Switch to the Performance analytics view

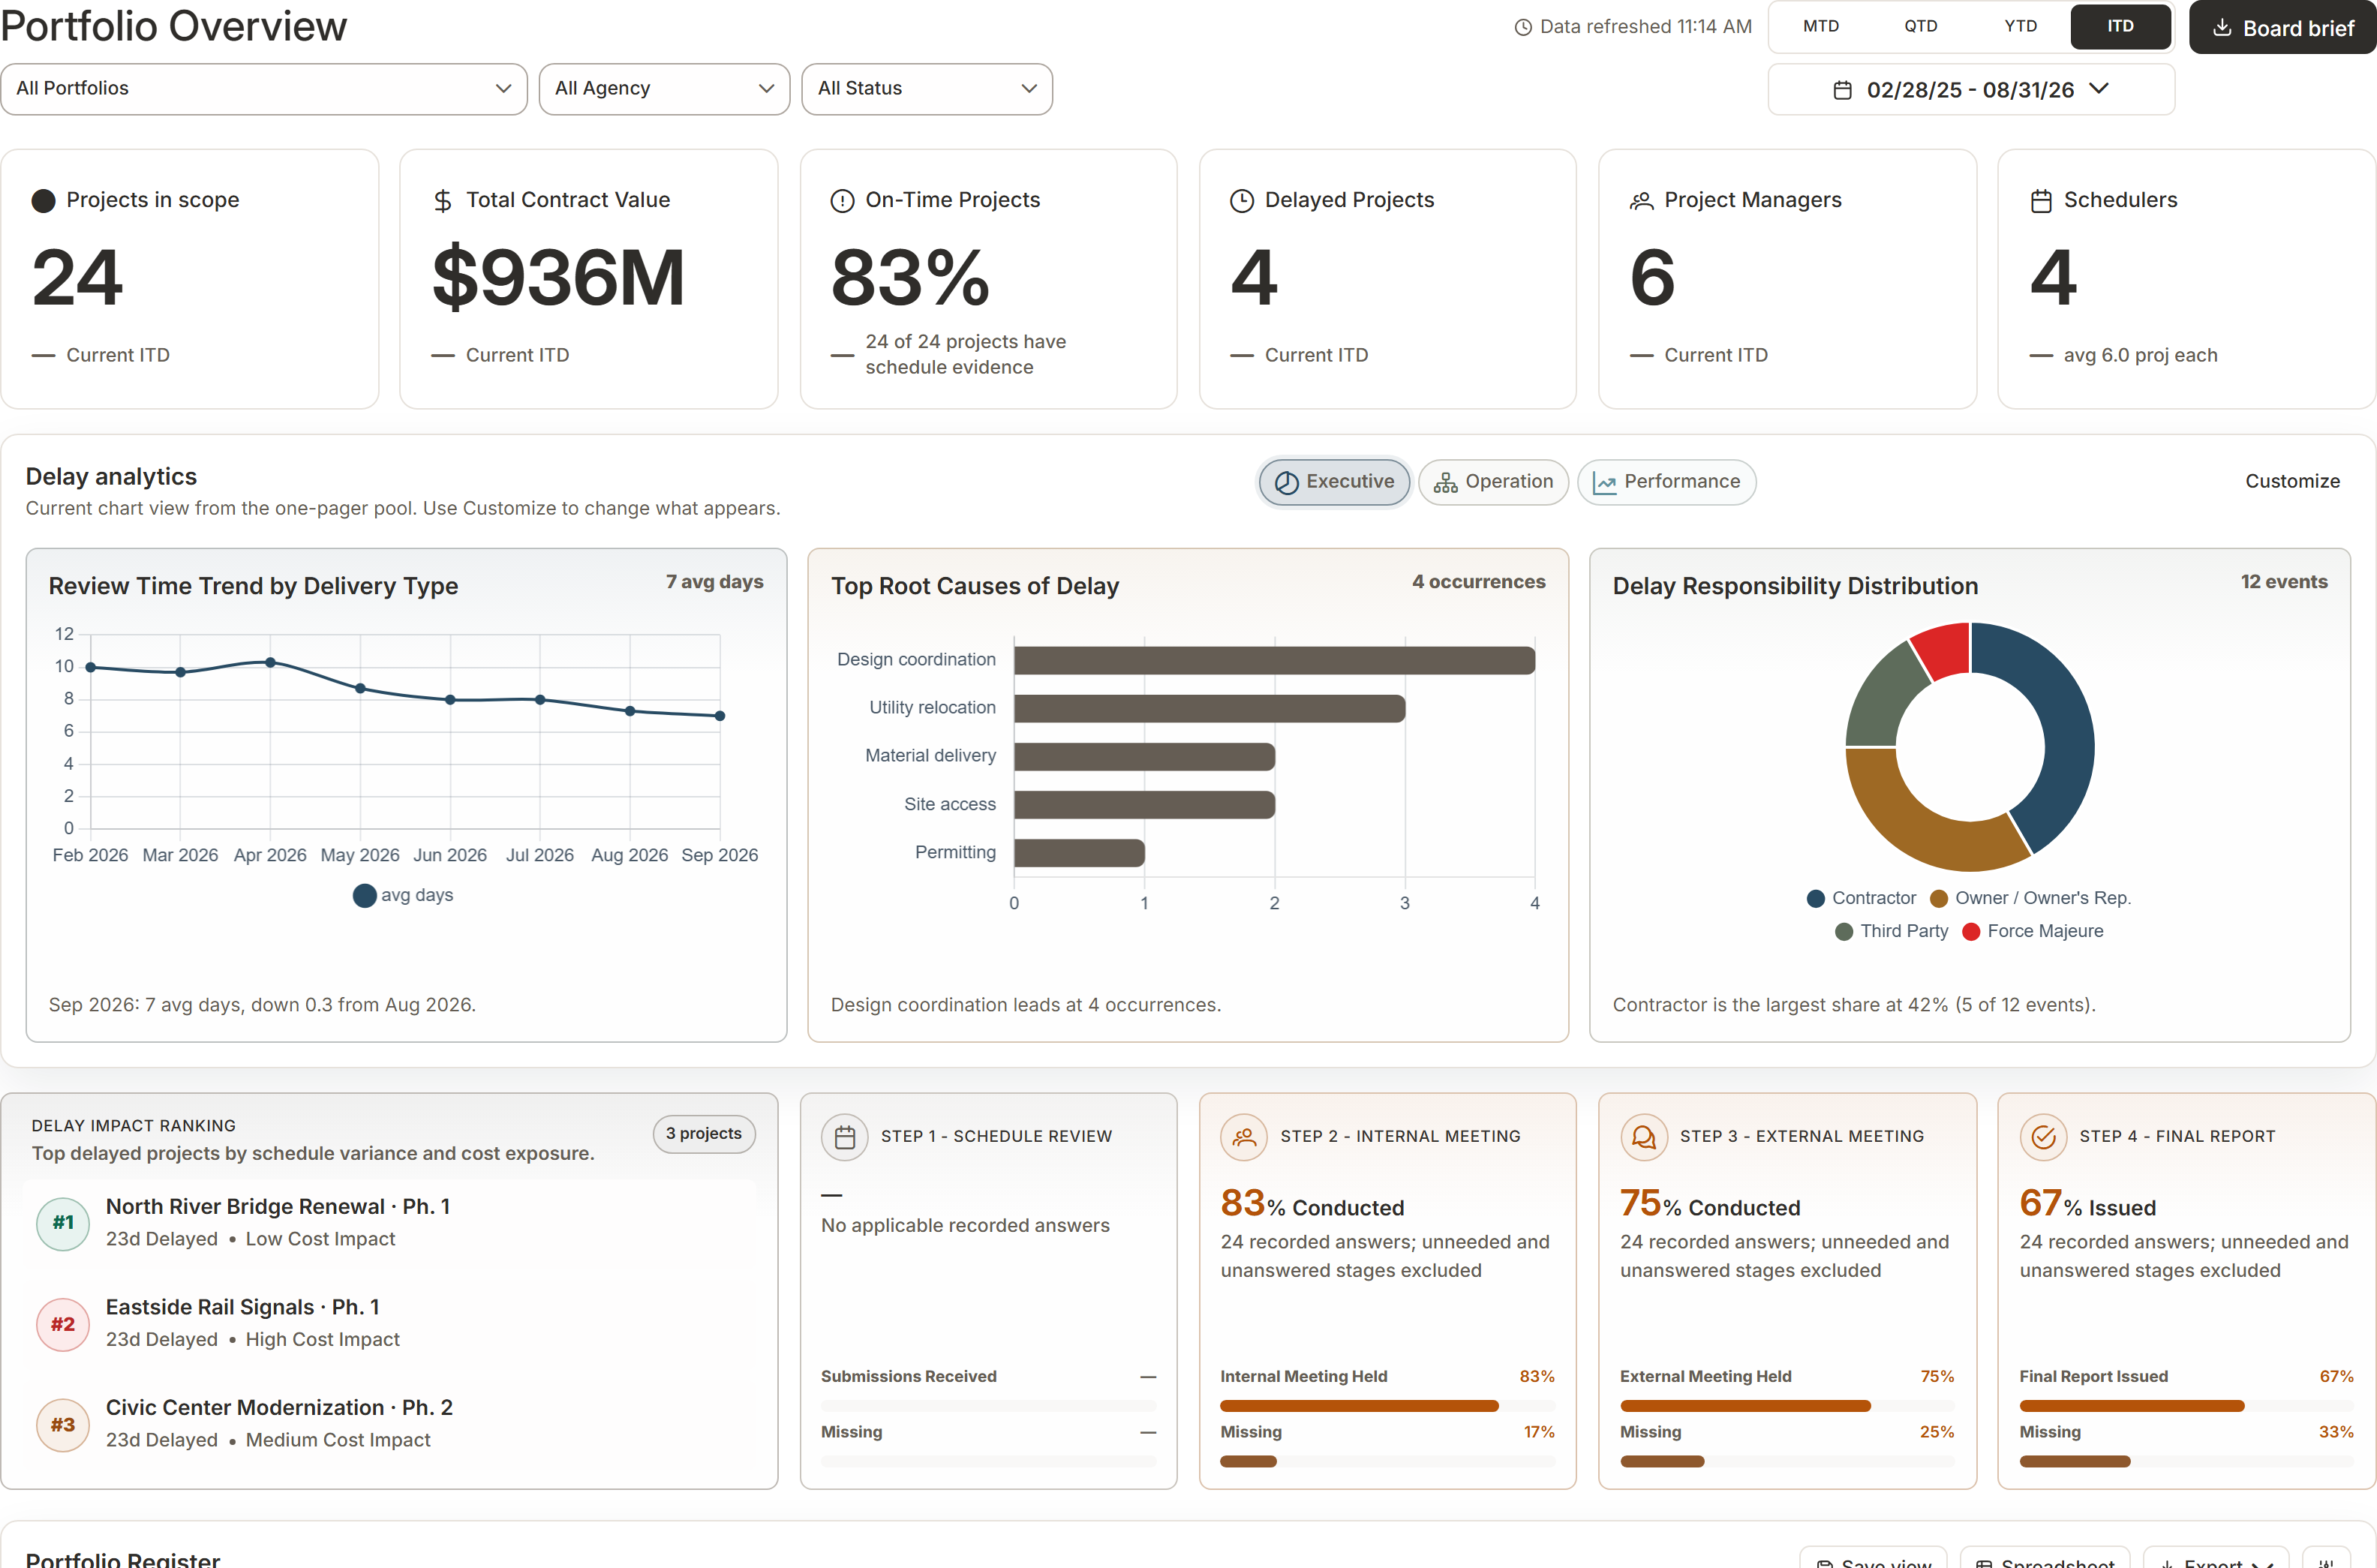click(1666, 482)
